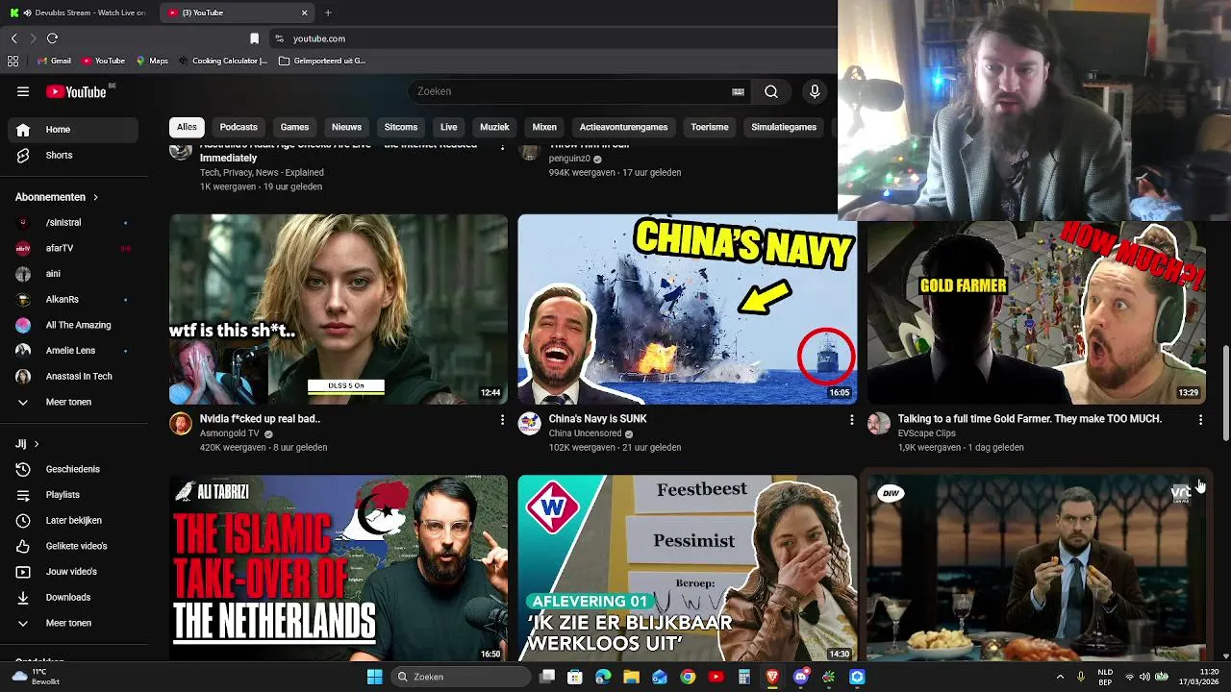Open Playlists in sidebar
Screen dimensions: 1231x692
74,495
